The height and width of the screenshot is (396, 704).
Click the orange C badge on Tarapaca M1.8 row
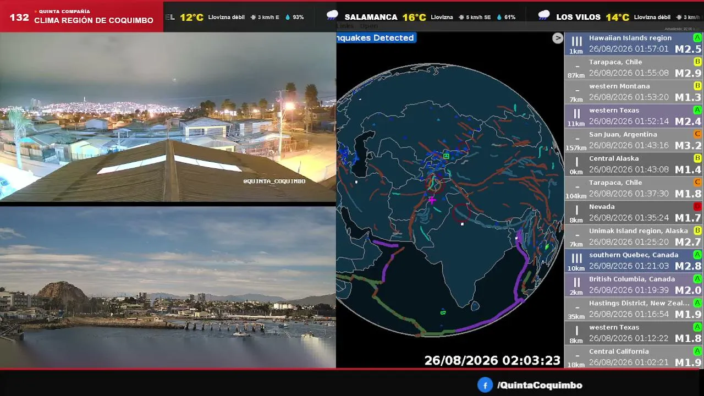[697, 183]
